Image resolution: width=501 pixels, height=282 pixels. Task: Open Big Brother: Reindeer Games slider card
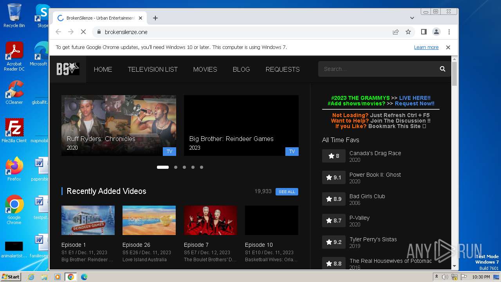(241, 125)
